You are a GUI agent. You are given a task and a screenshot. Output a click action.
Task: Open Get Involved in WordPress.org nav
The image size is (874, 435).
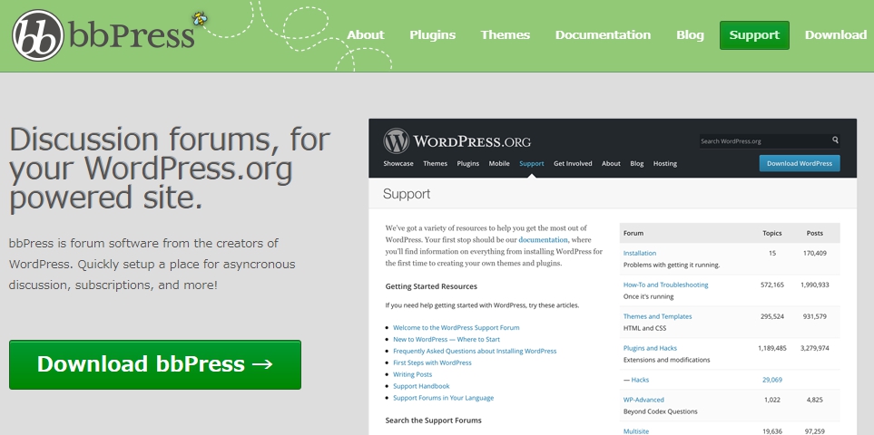pyautogui.click(x=573, y=163)
